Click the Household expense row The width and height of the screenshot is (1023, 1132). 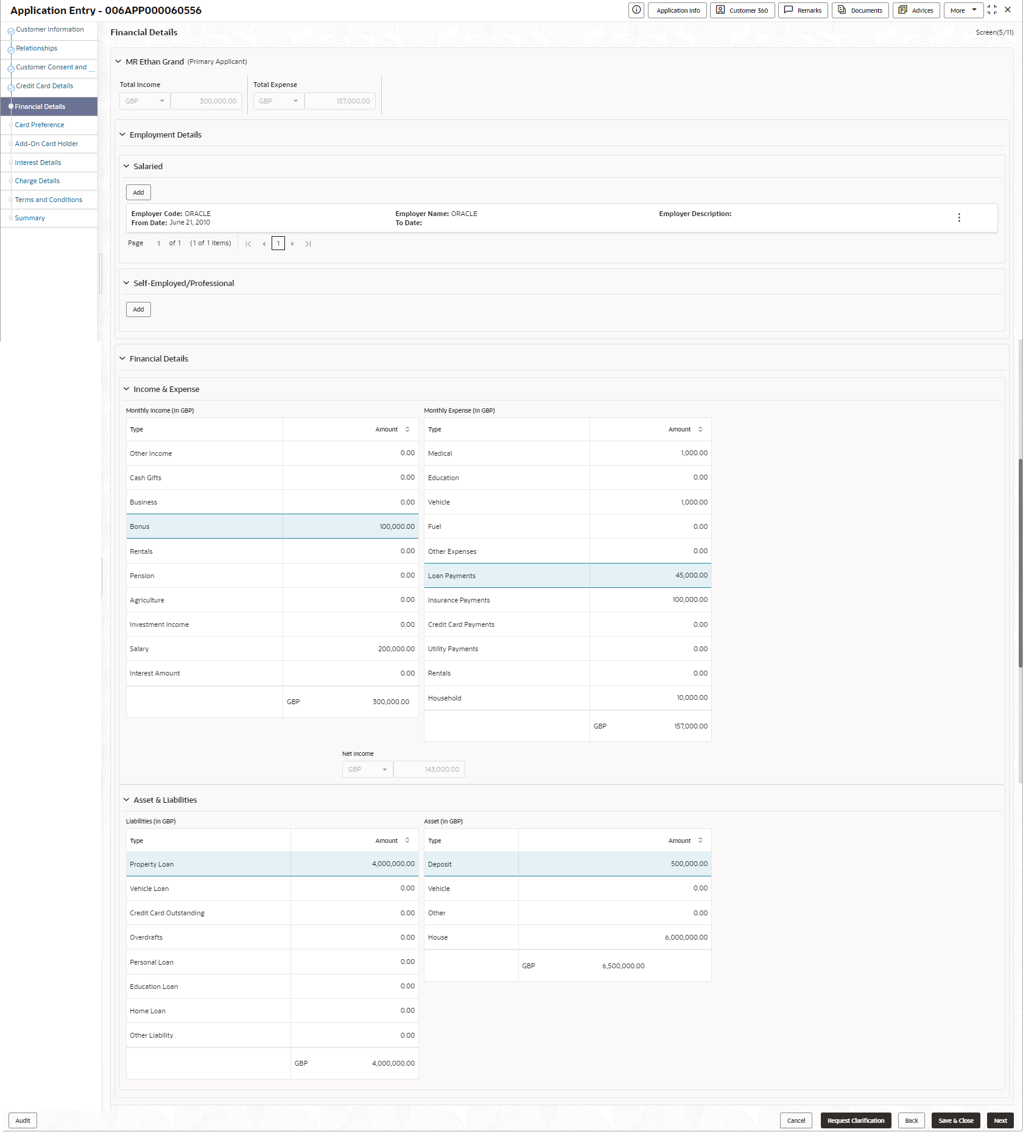tap(568, 698)
